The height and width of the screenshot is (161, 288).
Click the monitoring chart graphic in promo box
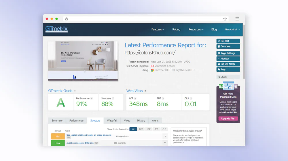pos(228,86)
